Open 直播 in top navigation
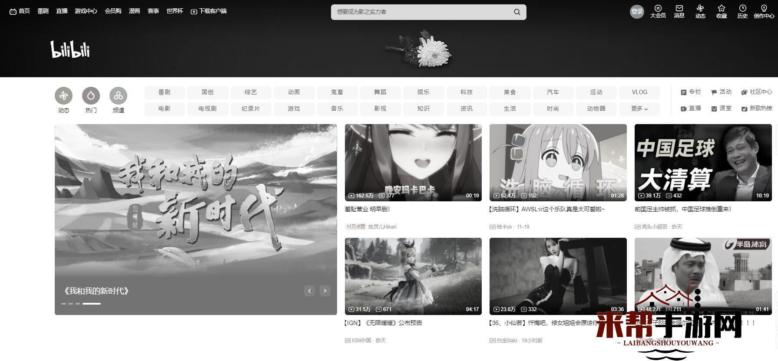The height and width of the screenshot is (361, 778). click(x=62, y=11)
